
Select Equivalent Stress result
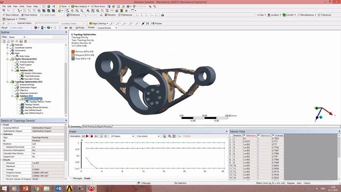point(32,79)
